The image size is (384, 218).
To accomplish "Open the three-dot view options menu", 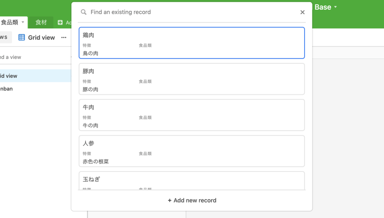I will pos(64,37).
